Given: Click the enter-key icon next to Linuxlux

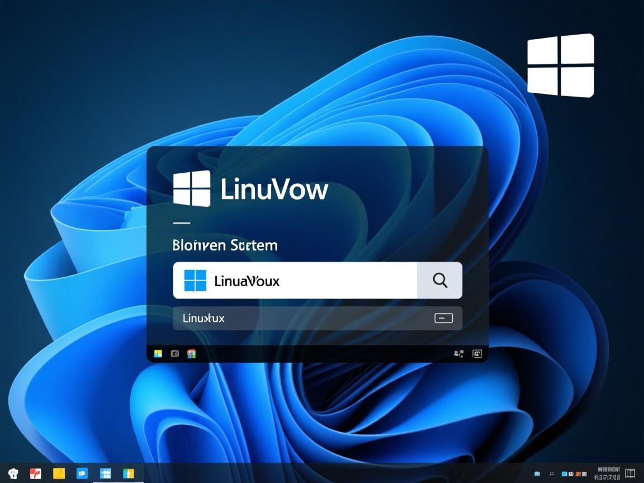Looking at the screenshot, I should 443,318.
